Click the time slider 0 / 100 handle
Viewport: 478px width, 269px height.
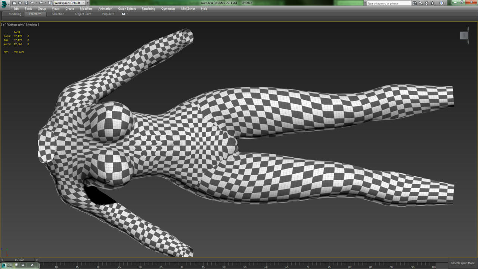pyautogui.click(x=19, y=260)
